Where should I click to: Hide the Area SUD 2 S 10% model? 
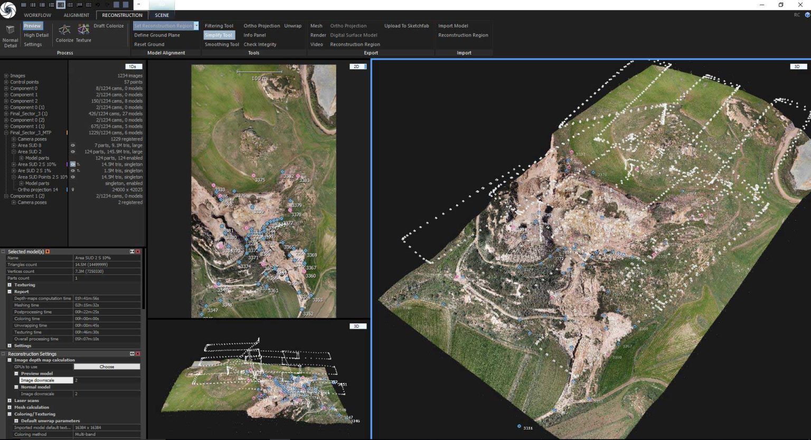pos(73,165)
